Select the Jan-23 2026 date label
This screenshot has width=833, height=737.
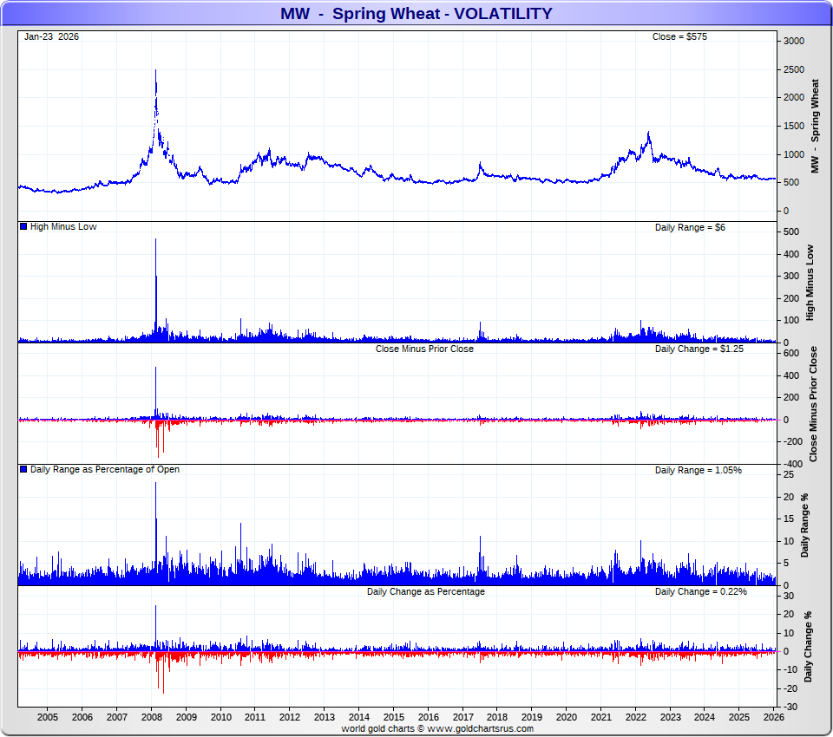tap(51, 36)
